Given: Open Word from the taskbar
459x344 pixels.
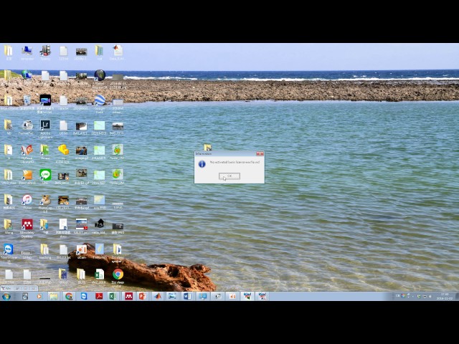Looking at the screenshot, I should pos(187,296).
